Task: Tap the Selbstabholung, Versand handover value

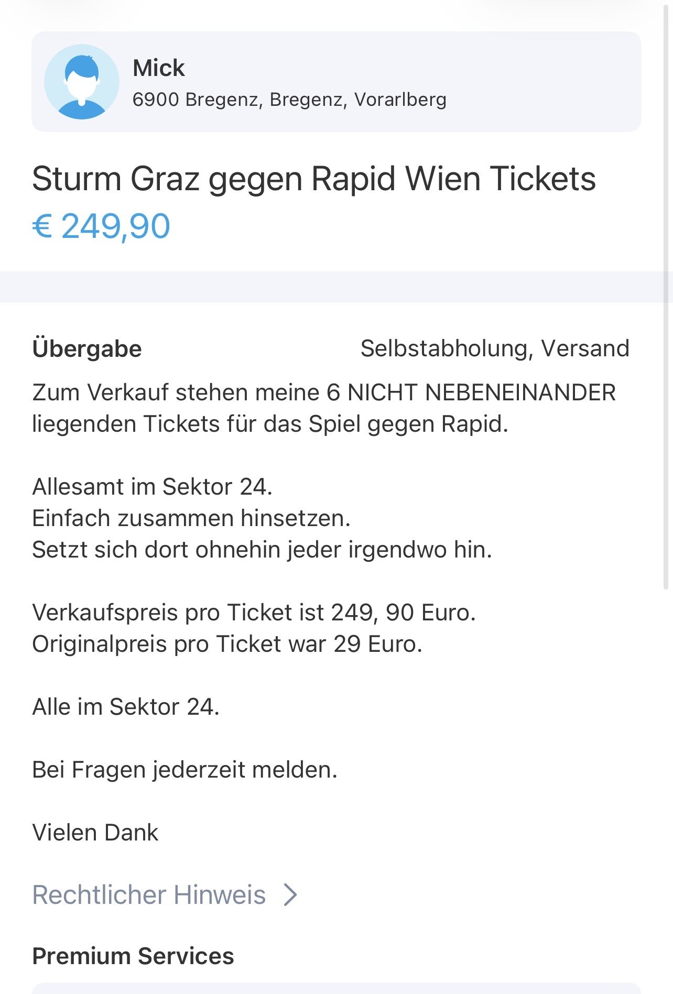Action: pos(495,348)
